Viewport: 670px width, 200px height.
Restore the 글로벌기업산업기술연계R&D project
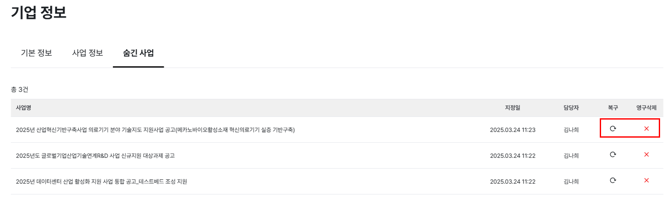tap(613, 155)
